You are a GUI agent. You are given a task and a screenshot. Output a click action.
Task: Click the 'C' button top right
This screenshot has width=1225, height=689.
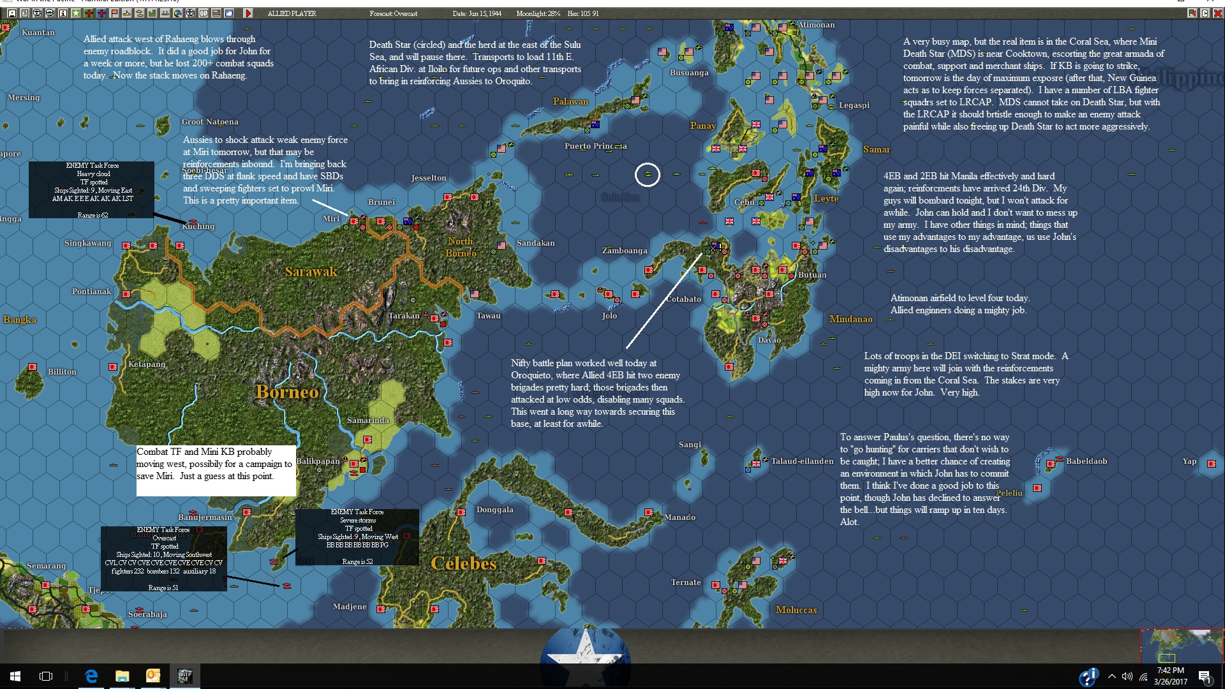(x=1205, y=13)
